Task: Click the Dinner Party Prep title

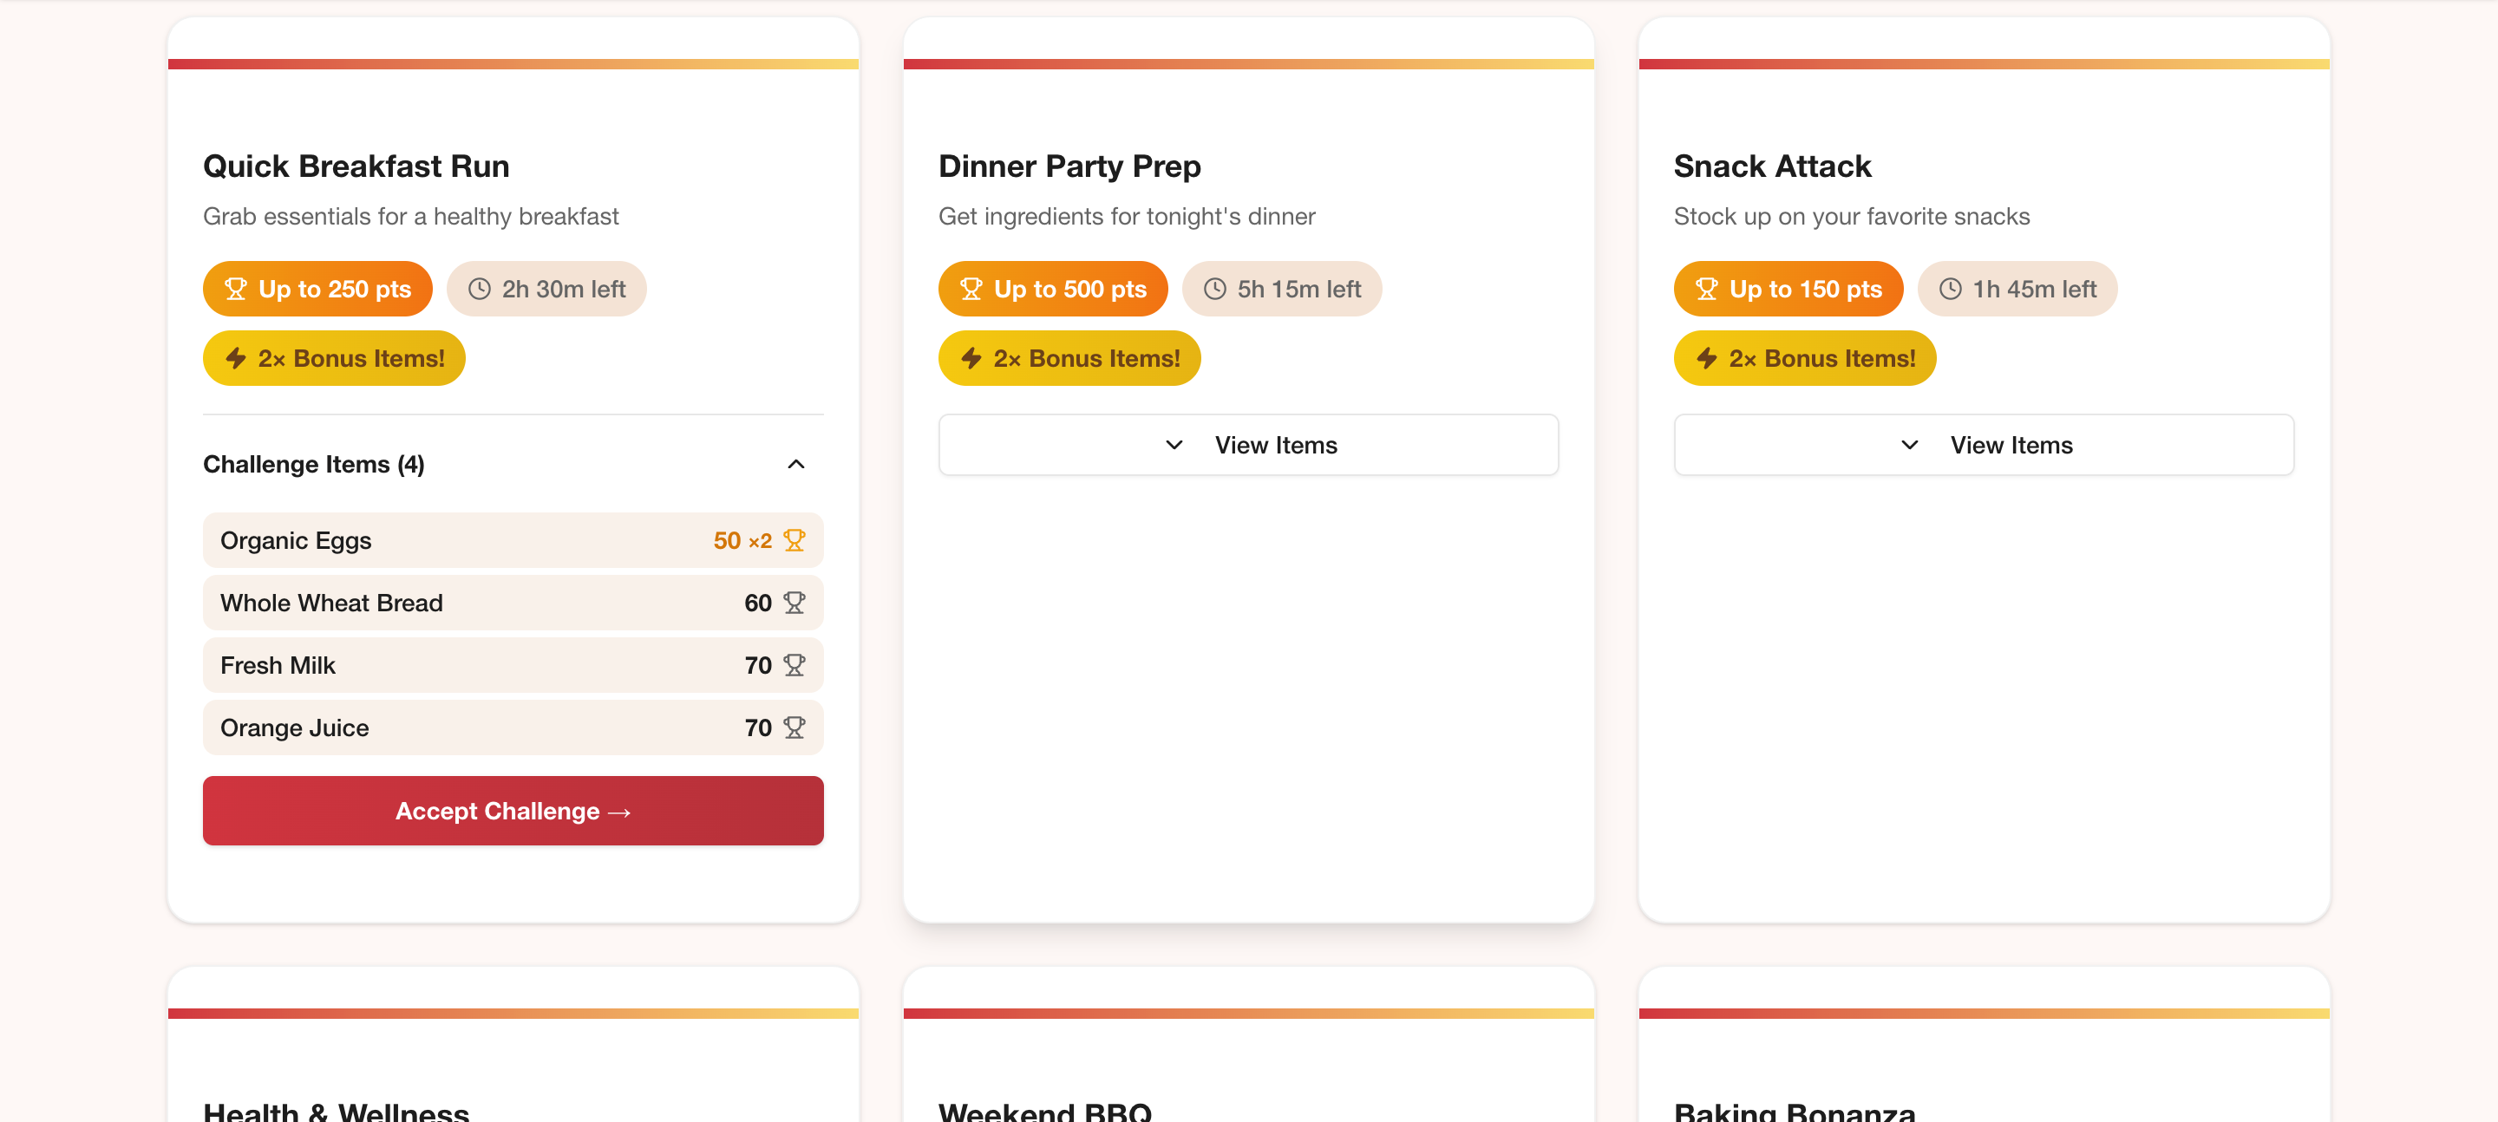Action: tap(1069, 166)
